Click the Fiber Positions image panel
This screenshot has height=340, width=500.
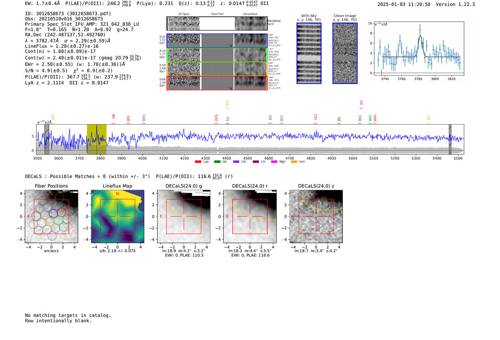tap(51, 217)
